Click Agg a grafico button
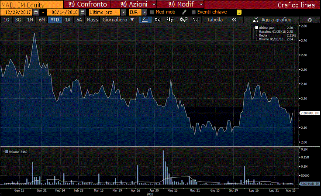321x196 pixels. click(x=271, y=20)
